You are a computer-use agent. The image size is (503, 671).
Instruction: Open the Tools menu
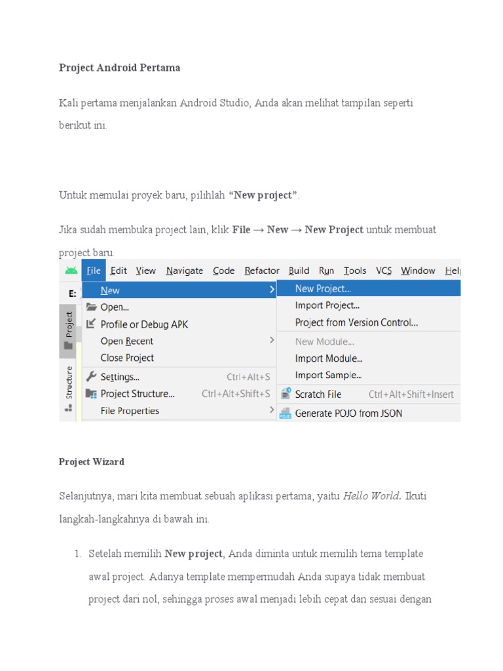pyautogui.click(x=355, y=271)
